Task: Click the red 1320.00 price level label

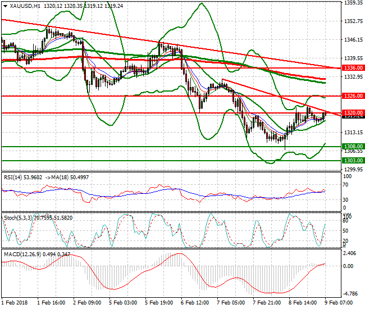Action: tap(353, 113)
